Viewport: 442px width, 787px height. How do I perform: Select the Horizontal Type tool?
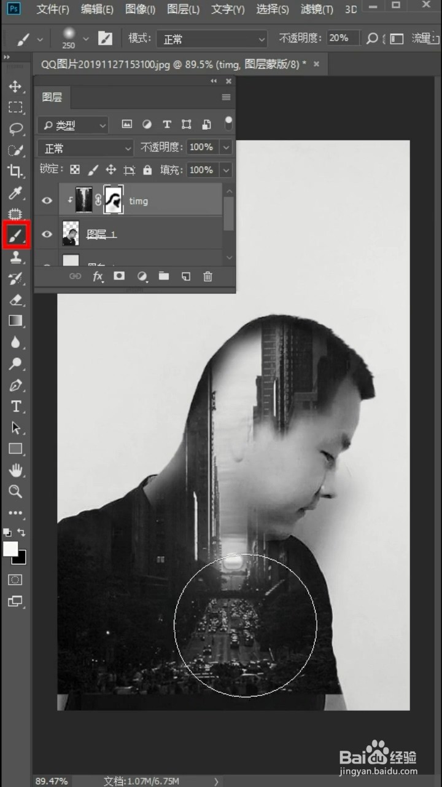[x=15, y=406]
